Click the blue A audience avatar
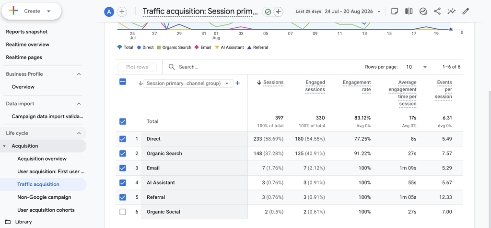The width and height of the screenshot is (491, 228). [109, 12]
